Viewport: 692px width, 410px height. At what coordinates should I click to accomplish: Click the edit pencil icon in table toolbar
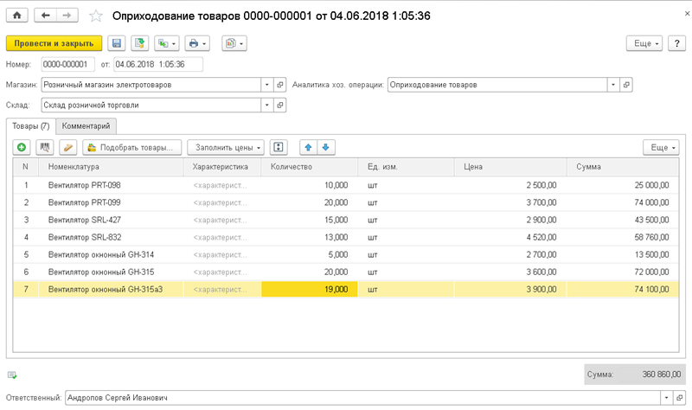68,147
